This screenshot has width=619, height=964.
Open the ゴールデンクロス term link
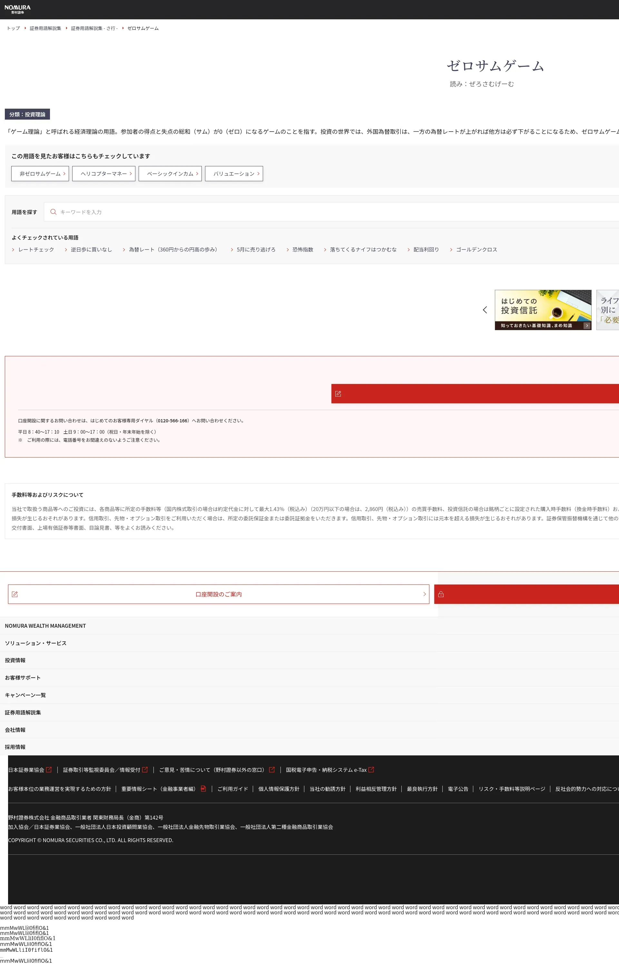tap(476, 250)
